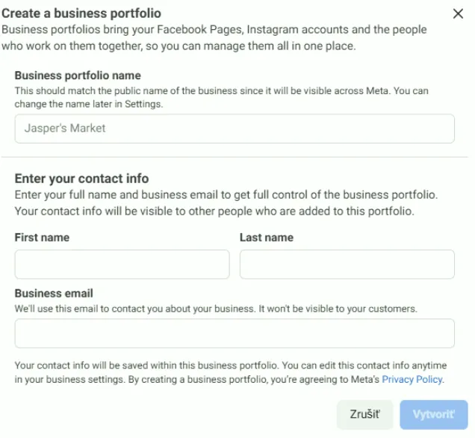
Task: Close the Create a business portfolio dialog
Action: tap(458, 13)
